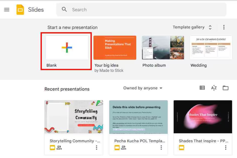Open Shades That Inspire presentation
Viewport: 237px width, 158px height.
coord(203,117)
